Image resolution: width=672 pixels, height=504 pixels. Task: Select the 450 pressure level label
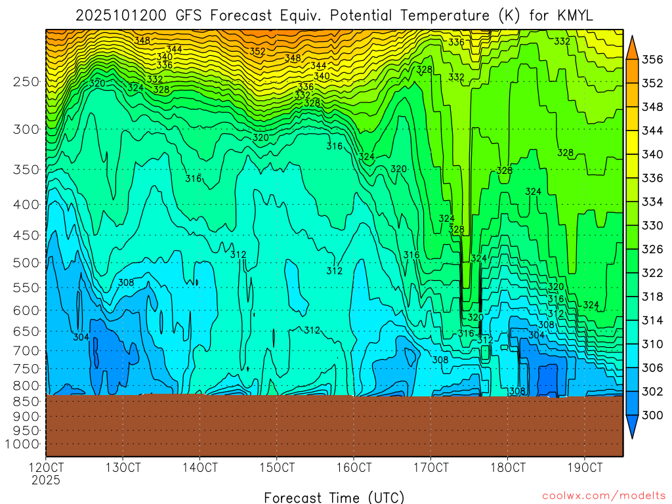pos(26,236)
